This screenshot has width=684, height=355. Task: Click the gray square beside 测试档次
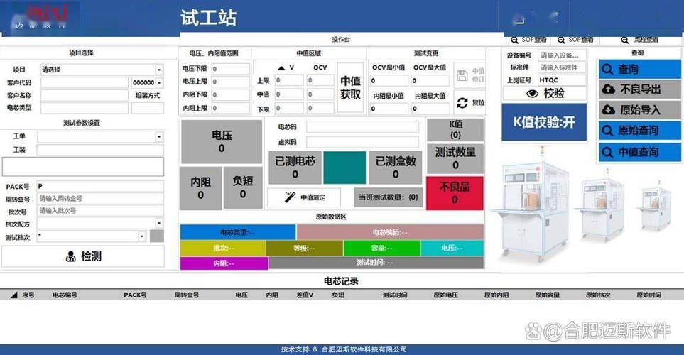pos(157,236)
